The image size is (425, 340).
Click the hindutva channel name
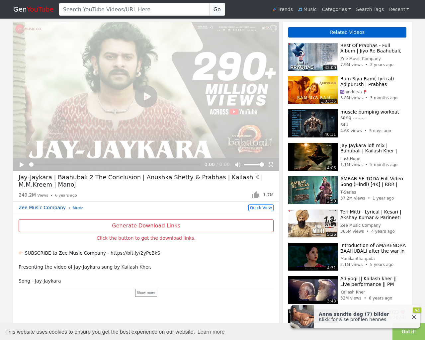353,92
